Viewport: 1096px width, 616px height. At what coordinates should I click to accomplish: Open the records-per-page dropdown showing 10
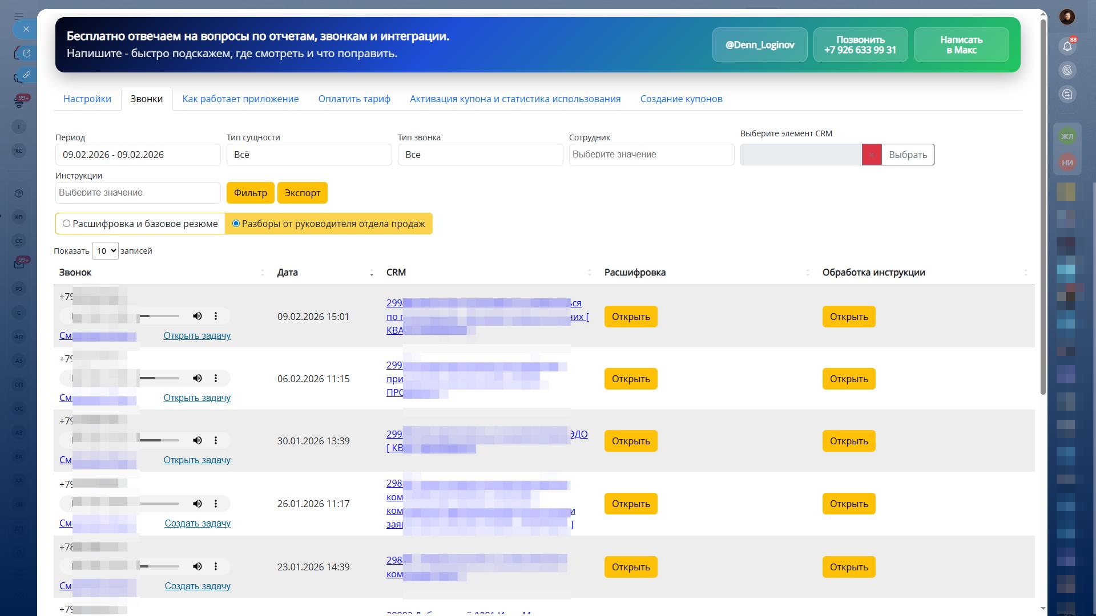tap(105, 251)
